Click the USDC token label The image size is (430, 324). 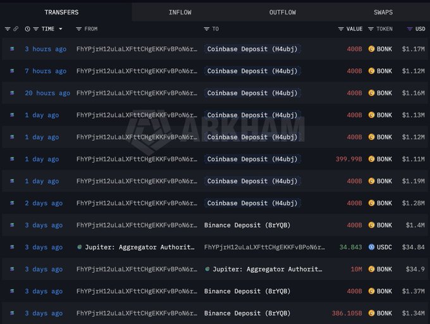tap(384, 247)
